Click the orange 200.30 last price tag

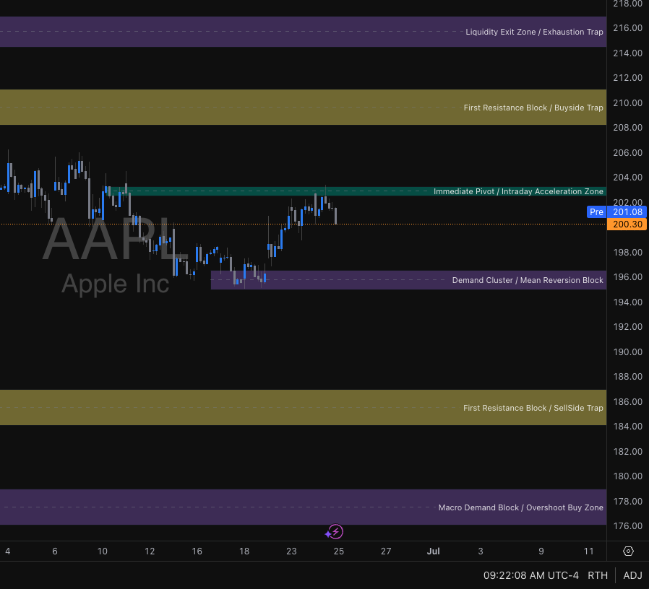point(626,224)
